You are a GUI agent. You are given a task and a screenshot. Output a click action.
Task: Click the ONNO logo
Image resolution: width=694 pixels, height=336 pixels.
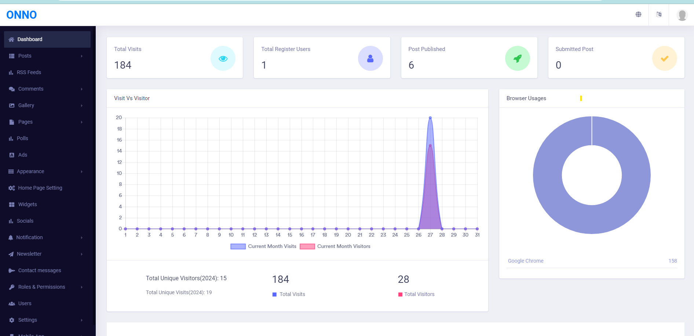tap(22, 15)
